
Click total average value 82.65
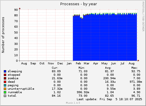pyautogui.click(x=109, y=96)
